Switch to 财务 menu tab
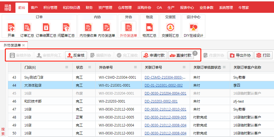Image resolution: width=274 pixels, height=137 pixels. pyautogui.click(x=89, y=8)
